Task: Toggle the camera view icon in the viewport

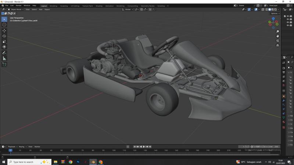Action: [x=277, y=41]
